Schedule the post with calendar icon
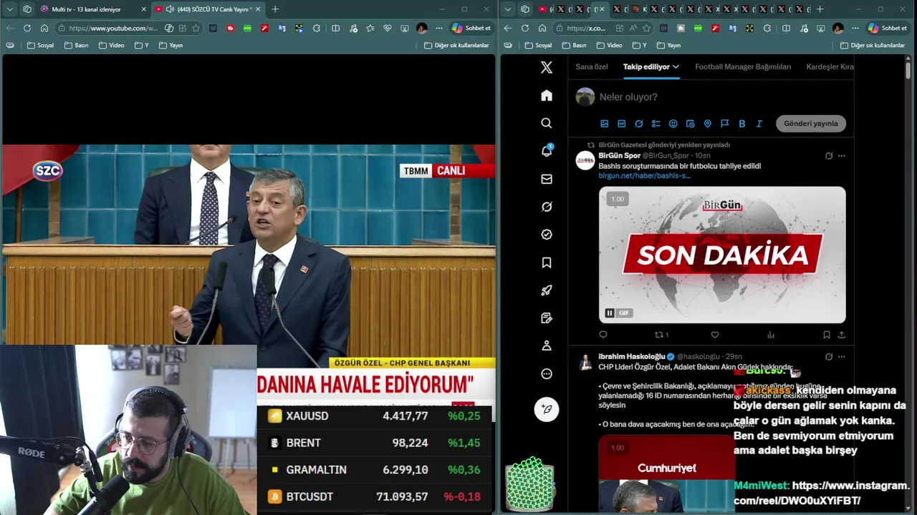The width and height of the screenshot is (917, 515). click(x=690, y=124)
